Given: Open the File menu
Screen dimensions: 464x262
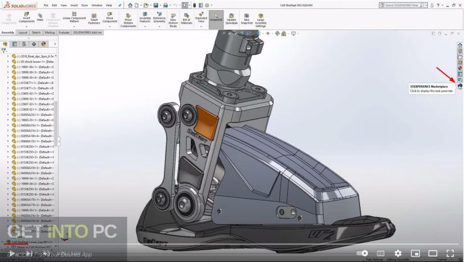Looking at the screenshot, I should tap(46, 5).
